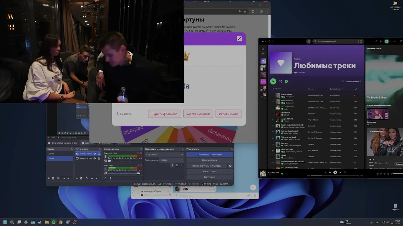The width and height of the screenshot is (403, 226).
Task: Expand Your Library in Spotify sidebar
Action: coord(263,49)
